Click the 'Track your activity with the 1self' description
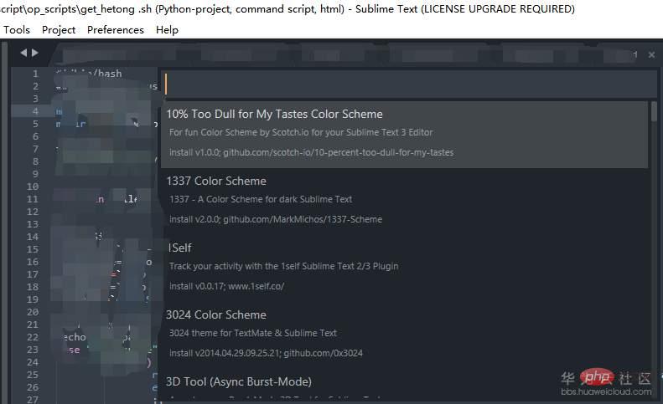 (283, 266)
